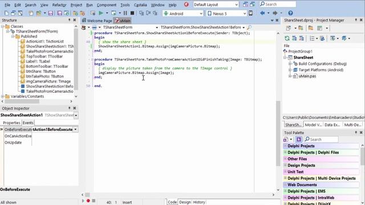Run the project with the green arrow
Screen dimensions: 365x205
[101, 13]
